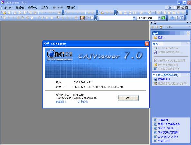The height and width of the screenshot is (145, 191).
Task: Select the Hand pan tool icon
Action: [x=5, y=18]
